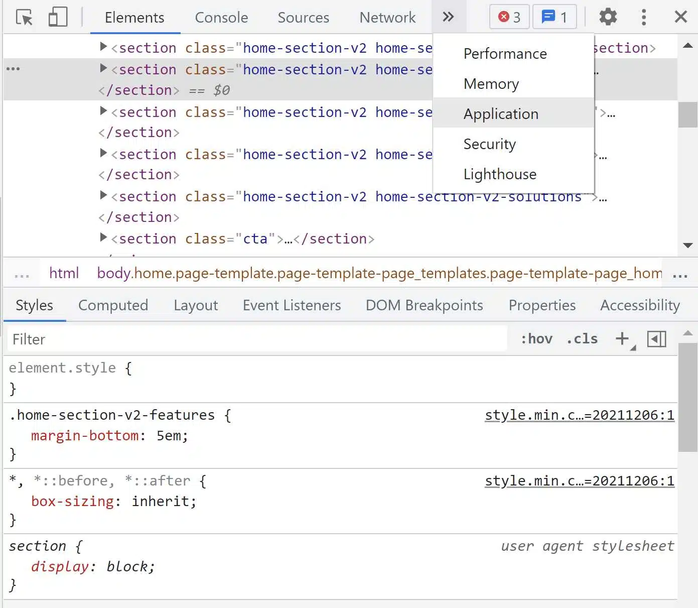698x608 pixels.
Task: Activate the inspect element cursor tool
Action: tap(23, 17)
